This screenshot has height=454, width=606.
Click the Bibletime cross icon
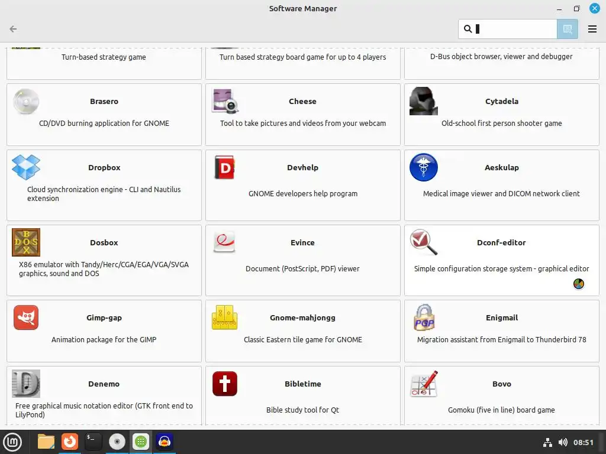224,384
